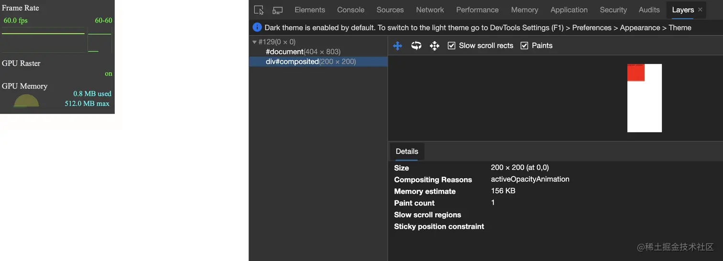Image resolution: width=723 pixels, height=261 pixels.
Task: Select the inspect element cursor icon
Action: click(259, 10)
